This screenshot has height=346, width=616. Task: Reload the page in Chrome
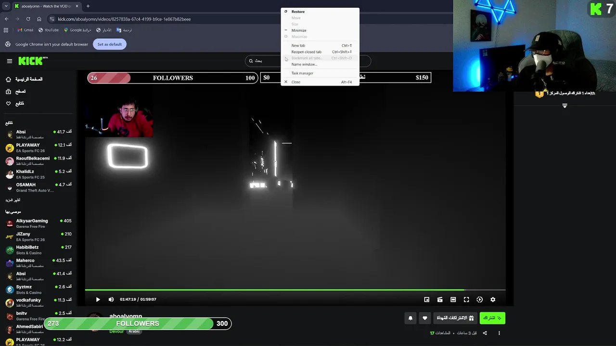pos(28,19)
